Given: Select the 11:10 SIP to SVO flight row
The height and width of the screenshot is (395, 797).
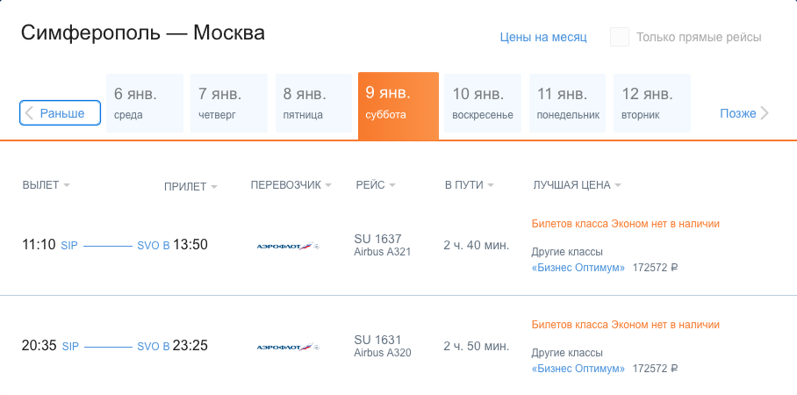Looking at the screenshot, I should pos(398,246).
